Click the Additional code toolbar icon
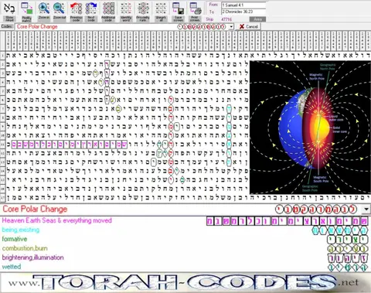The width and height of the screenshot is (371, 293). click(x=108, y=11)
